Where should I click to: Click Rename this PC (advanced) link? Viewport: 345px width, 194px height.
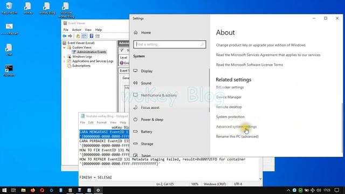coord(237,136)
